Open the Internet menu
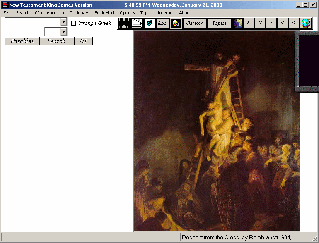The height and width of the screenshot is (243, 319). coord(166,13)
